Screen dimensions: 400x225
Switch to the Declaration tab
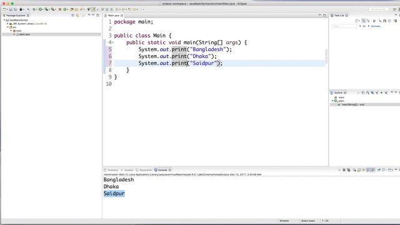(x=144, y=170)
